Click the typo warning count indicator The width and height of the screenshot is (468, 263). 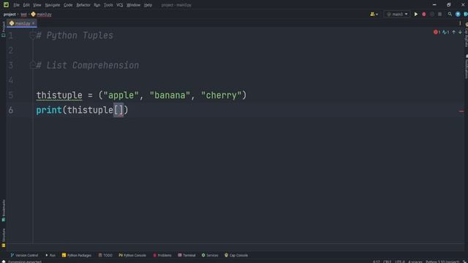445,32
